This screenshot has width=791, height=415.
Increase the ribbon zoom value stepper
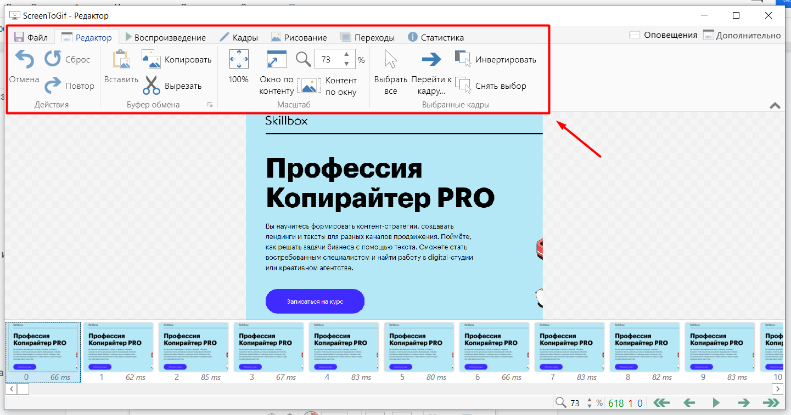tap(346, 55)
